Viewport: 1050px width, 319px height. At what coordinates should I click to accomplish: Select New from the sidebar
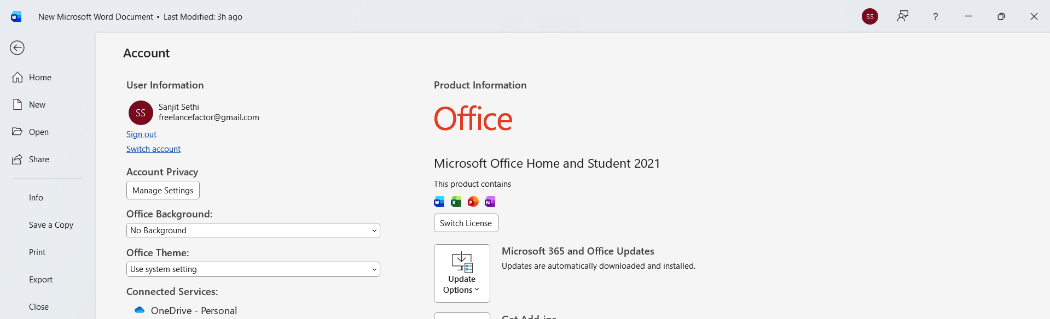pyautogui.click(x=37, y=105)
